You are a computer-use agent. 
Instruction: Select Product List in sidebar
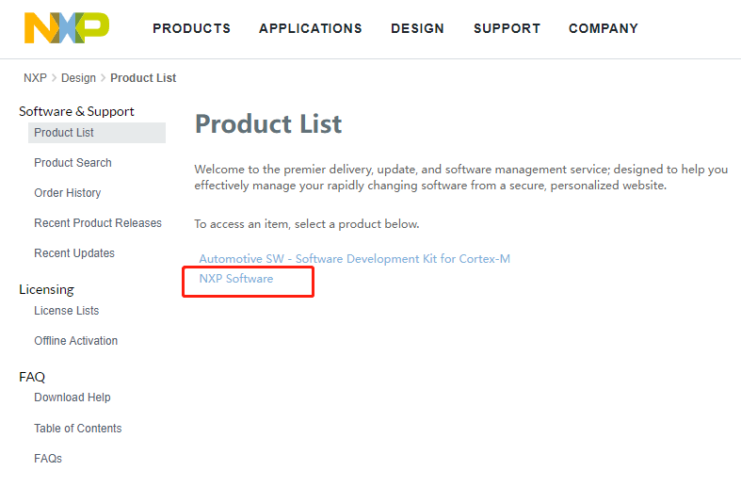pos(97,133)
